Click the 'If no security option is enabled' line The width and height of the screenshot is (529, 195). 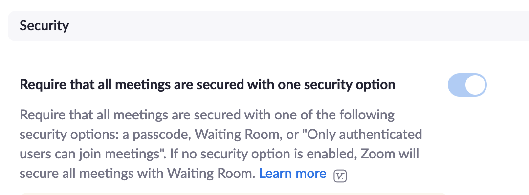293,154
